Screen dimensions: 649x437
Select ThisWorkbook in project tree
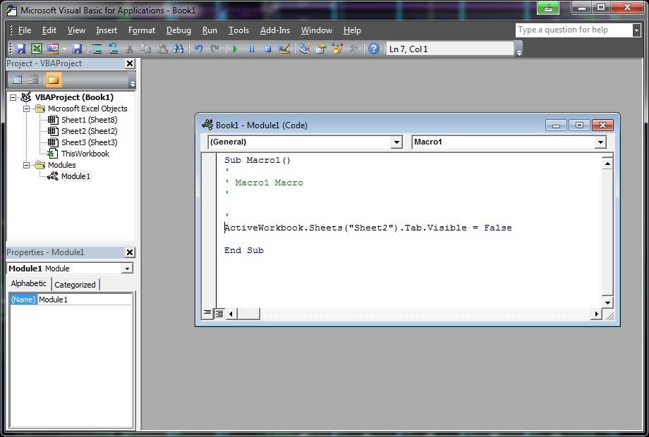click(85, 154)
